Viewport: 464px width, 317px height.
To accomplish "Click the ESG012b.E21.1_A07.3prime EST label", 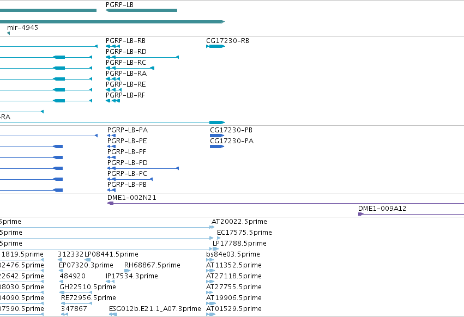I will tap(155, 309).
